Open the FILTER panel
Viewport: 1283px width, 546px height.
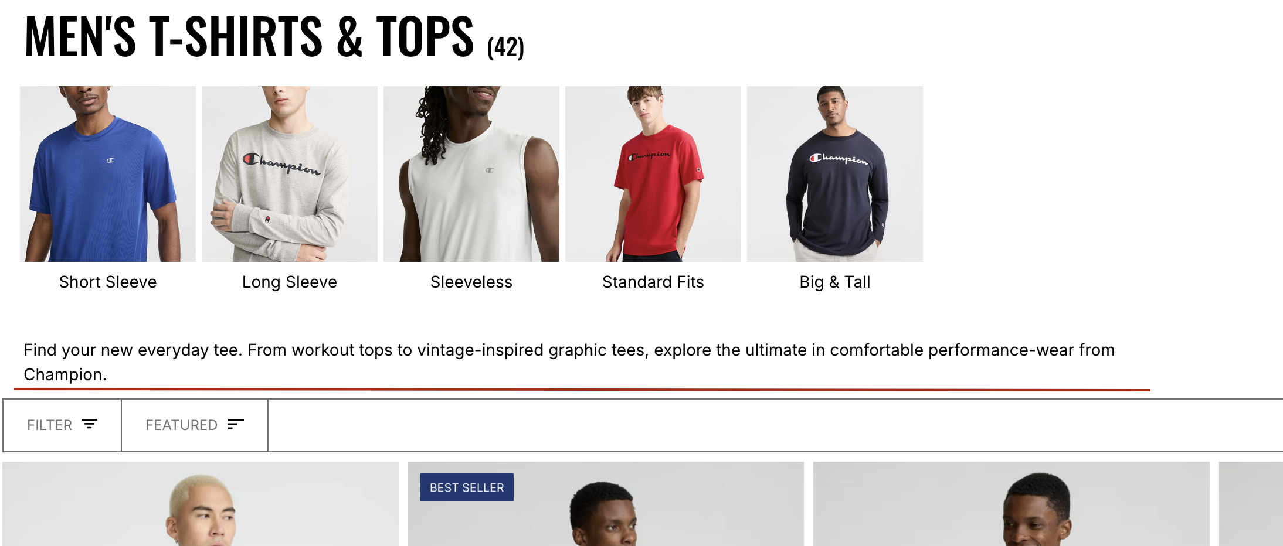[x=62, y=425]
